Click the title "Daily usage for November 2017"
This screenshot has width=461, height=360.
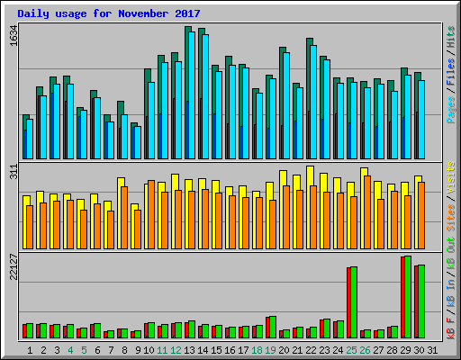[x=109, y=13]
